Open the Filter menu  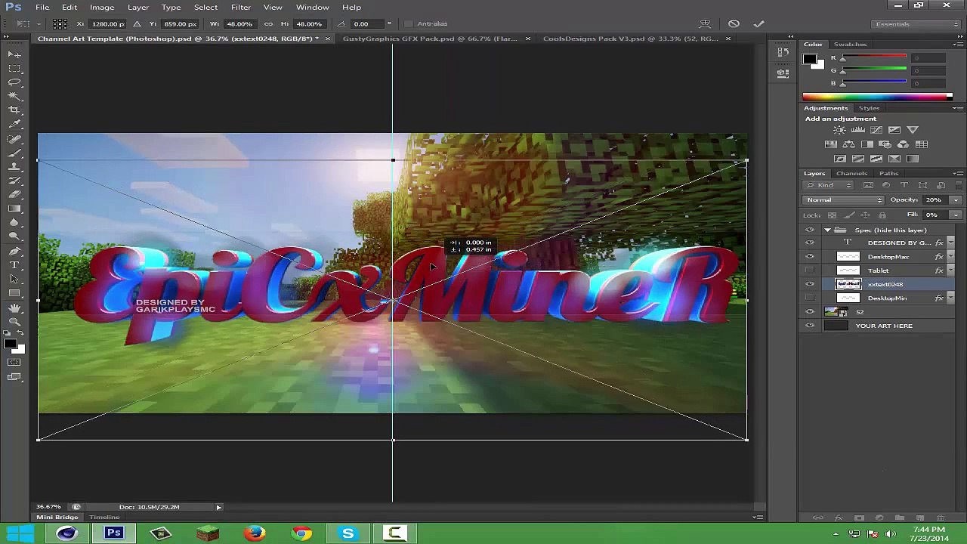(241, 8)
